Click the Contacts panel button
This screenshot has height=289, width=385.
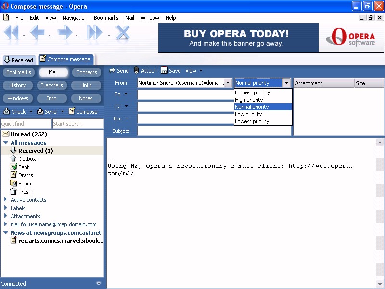tap(87, 72)
